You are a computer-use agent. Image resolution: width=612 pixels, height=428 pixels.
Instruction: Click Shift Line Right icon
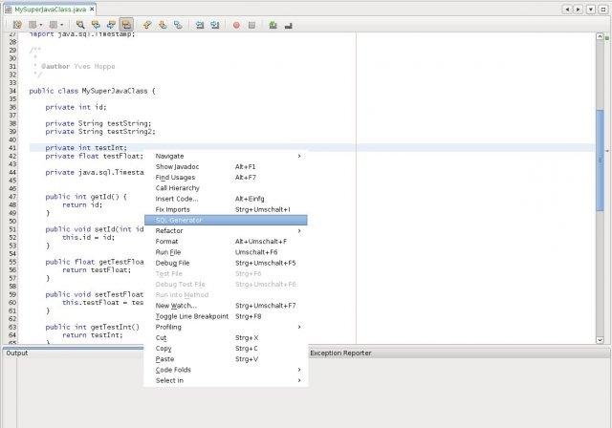pyautogui.click(x=215, y=25)
